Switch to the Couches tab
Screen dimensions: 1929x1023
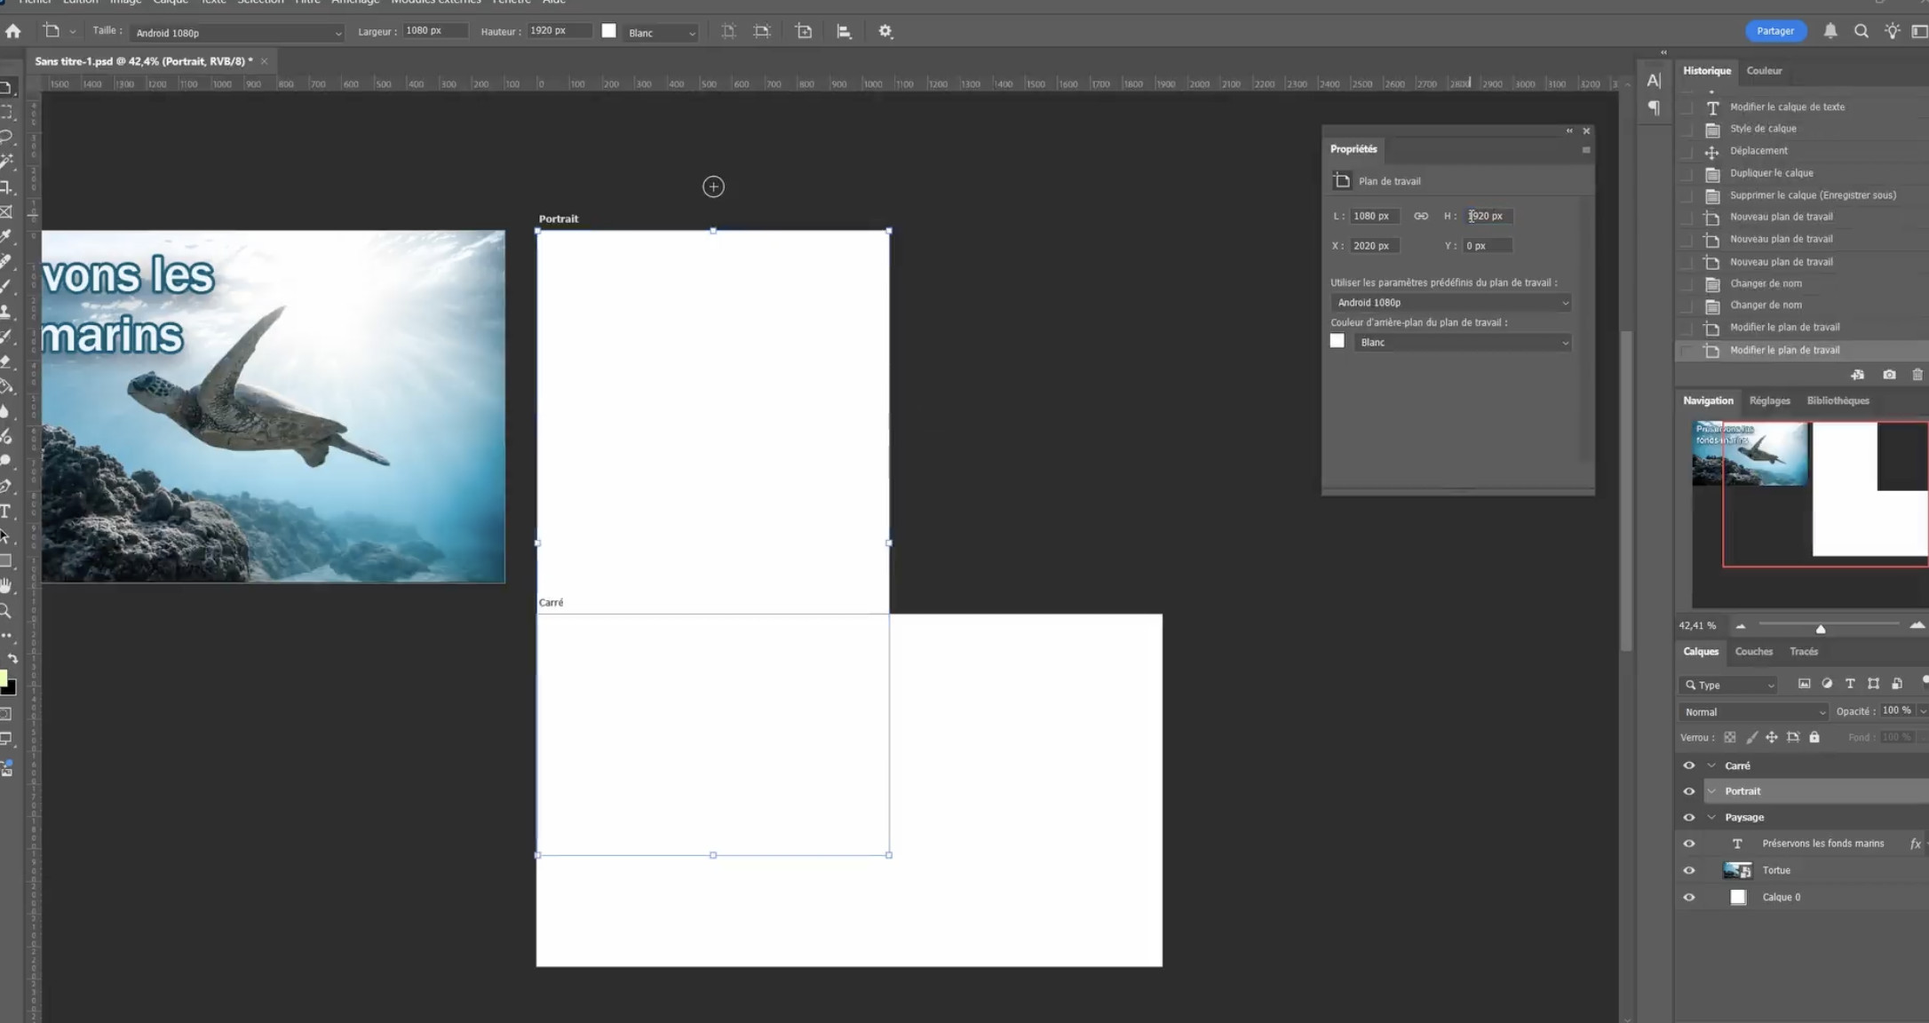(x=1753, y=651)
